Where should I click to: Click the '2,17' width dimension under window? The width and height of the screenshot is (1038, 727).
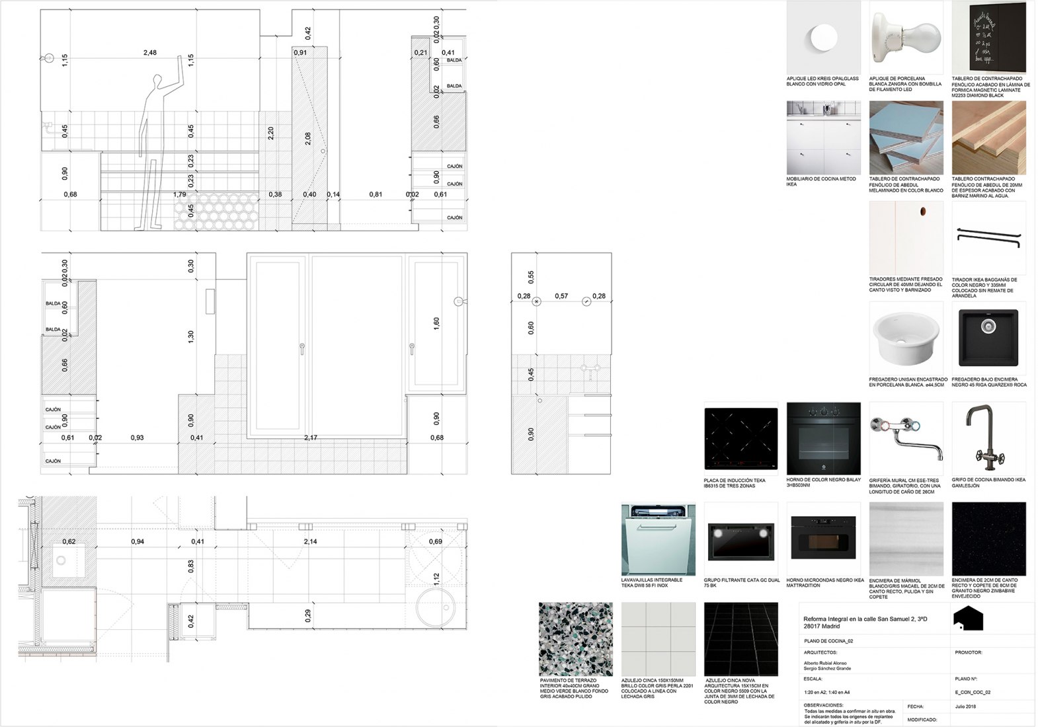tap(310, 438)
